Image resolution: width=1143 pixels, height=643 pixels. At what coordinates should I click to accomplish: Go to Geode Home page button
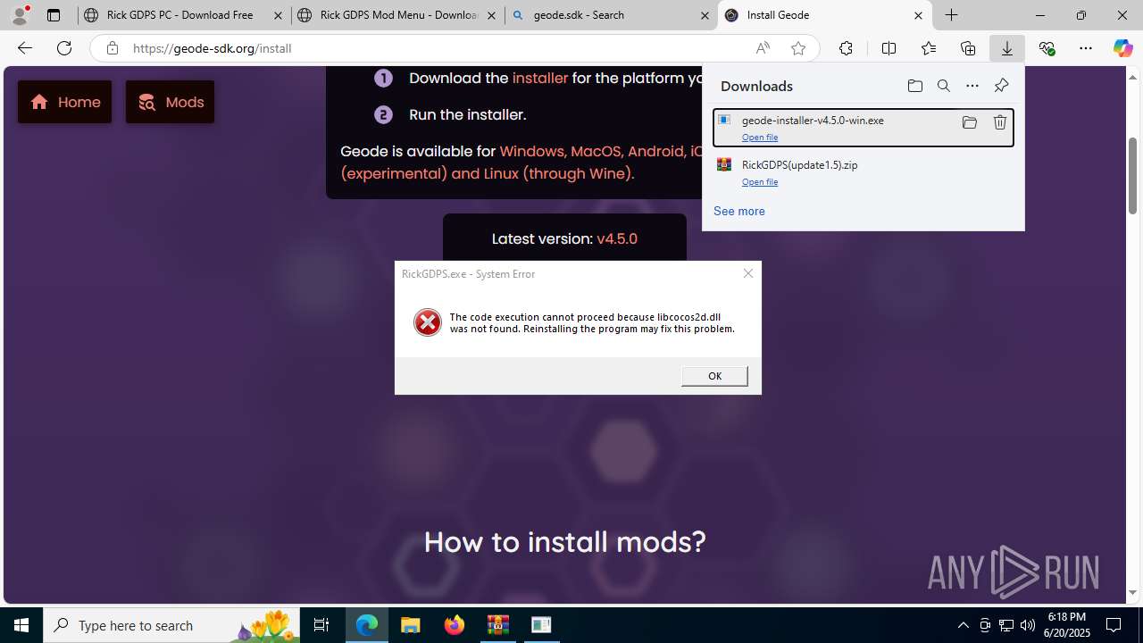(x=65, y=102)
